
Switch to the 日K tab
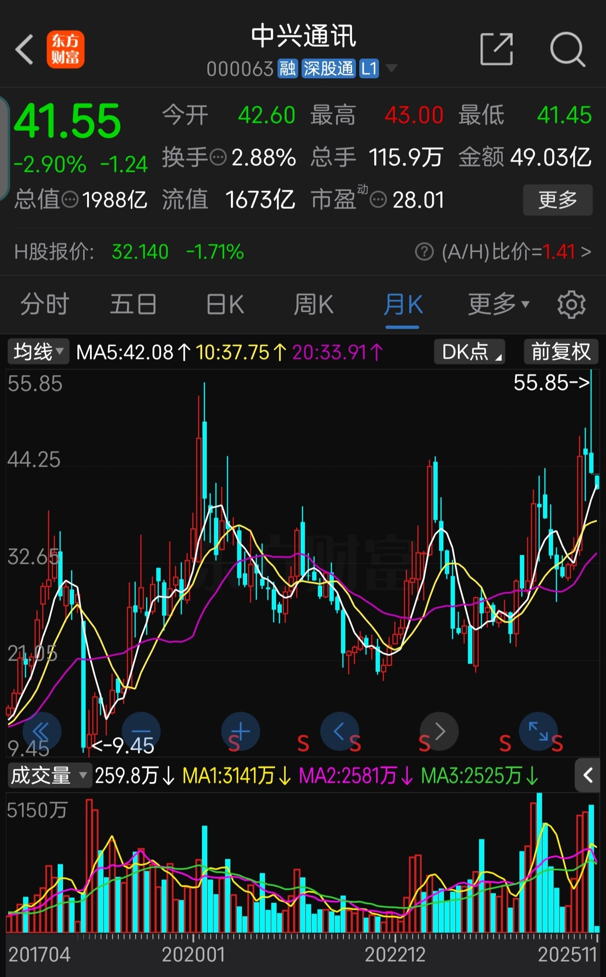point(225,305)
